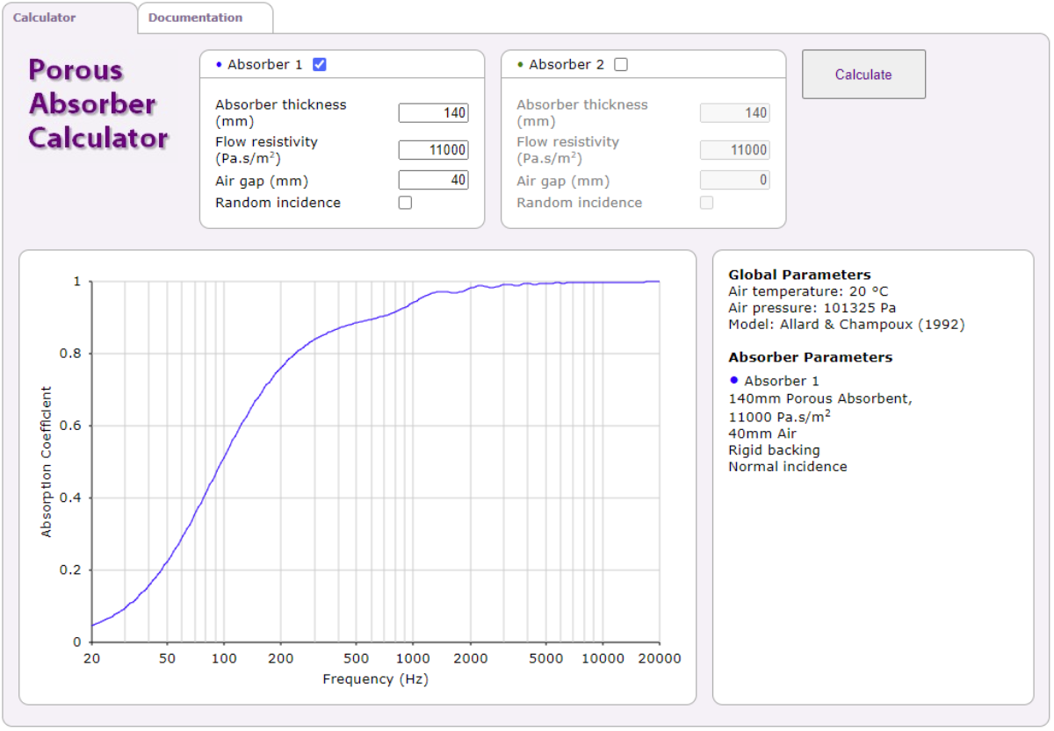Click the blue dot beside Absorber 1 header
This screenshot has height=731, width=1054.
tap(219, 65)
